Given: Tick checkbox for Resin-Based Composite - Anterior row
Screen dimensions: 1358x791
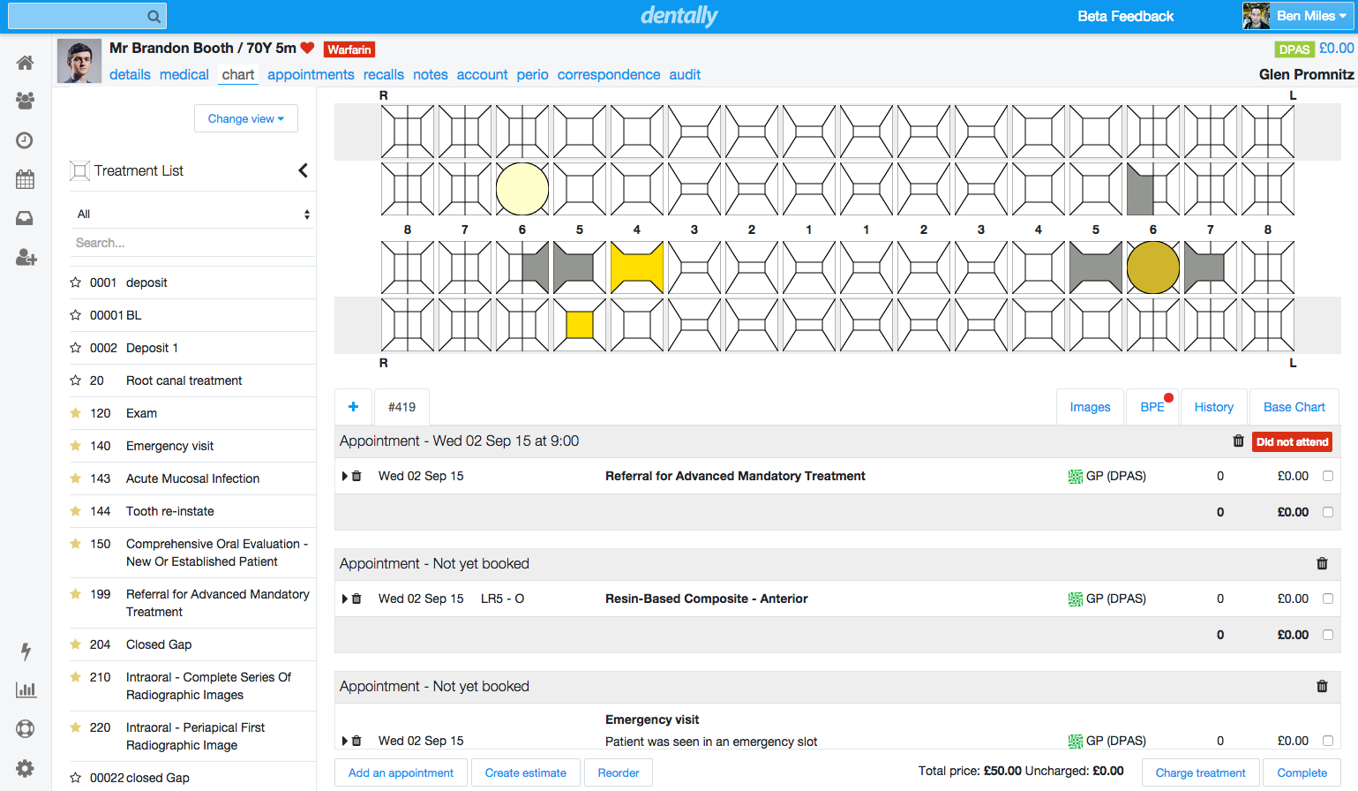Looking at the screenshot, I should pyautogui.click(x=1327, y=599).
